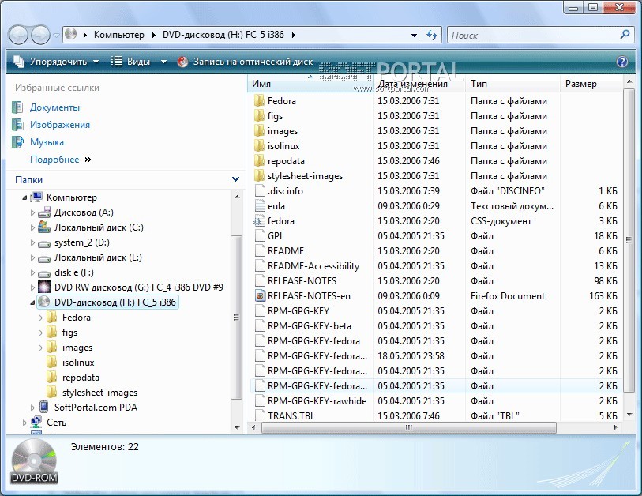The width and height of the screenshot is (642, 496).
Task: Select DVD RW дисковод (G:) FC_4 drive
Action: click(138, 287)
